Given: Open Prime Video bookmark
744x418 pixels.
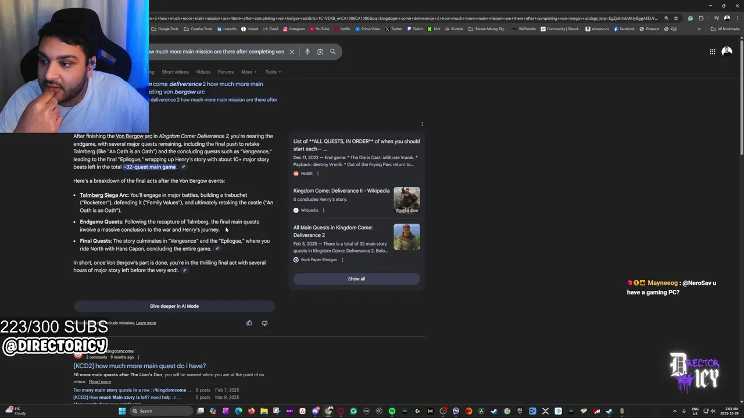Looking at the screenshot, I should 368,29.
